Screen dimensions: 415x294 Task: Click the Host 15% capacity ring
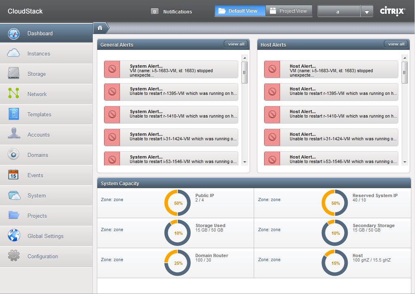[x=335, y=263]
